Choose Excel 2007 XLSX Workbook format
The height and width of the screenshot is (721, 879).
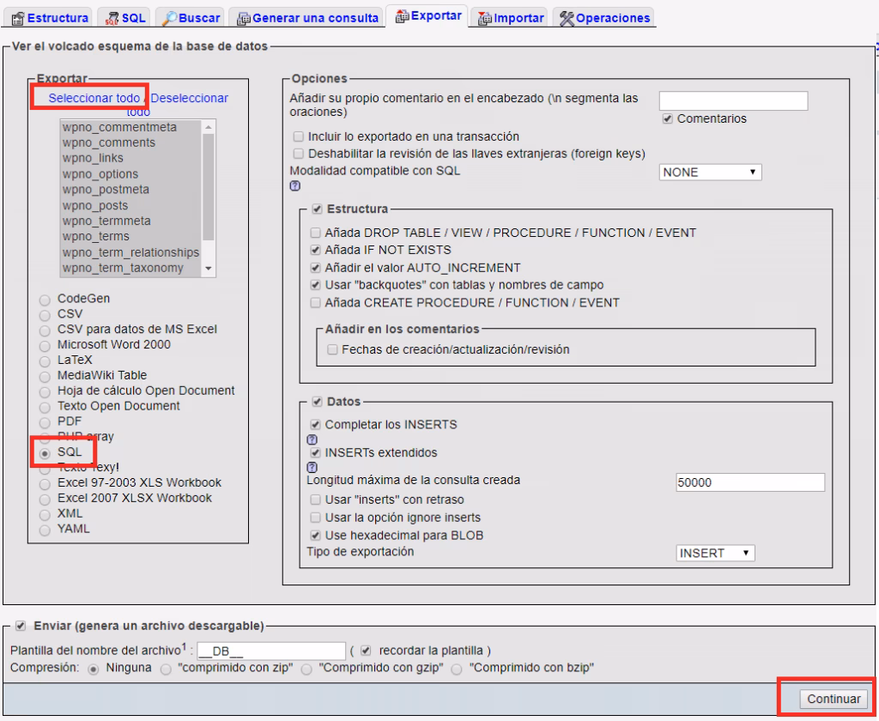click(x=45, y=500)
